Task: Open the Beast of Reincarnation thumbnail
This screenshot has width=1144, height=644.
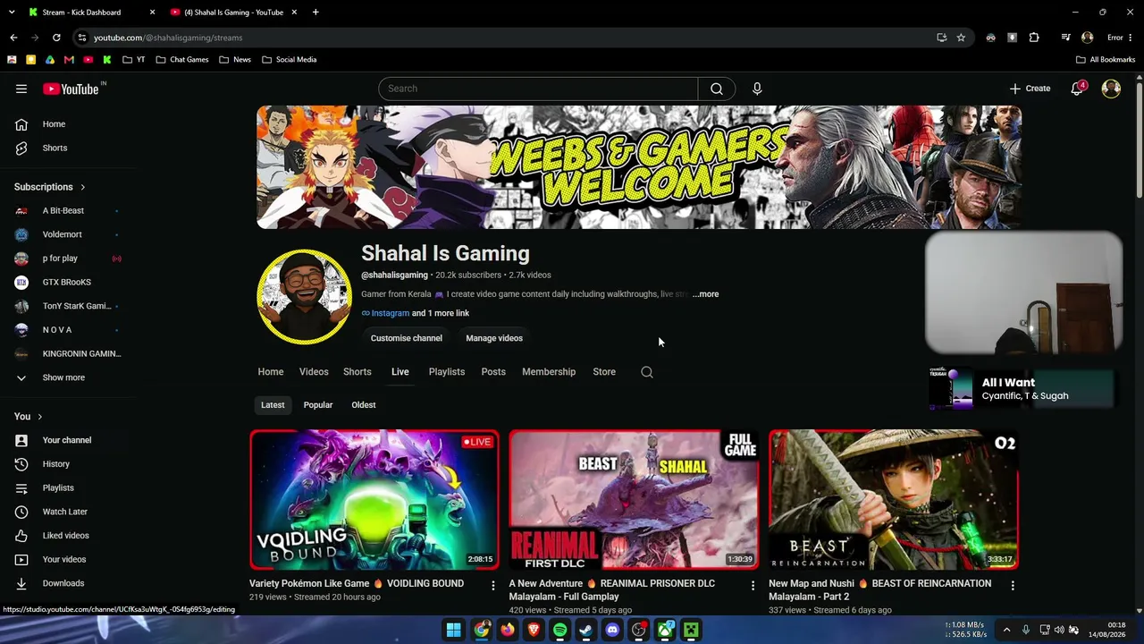Action: tap(894, 500)
